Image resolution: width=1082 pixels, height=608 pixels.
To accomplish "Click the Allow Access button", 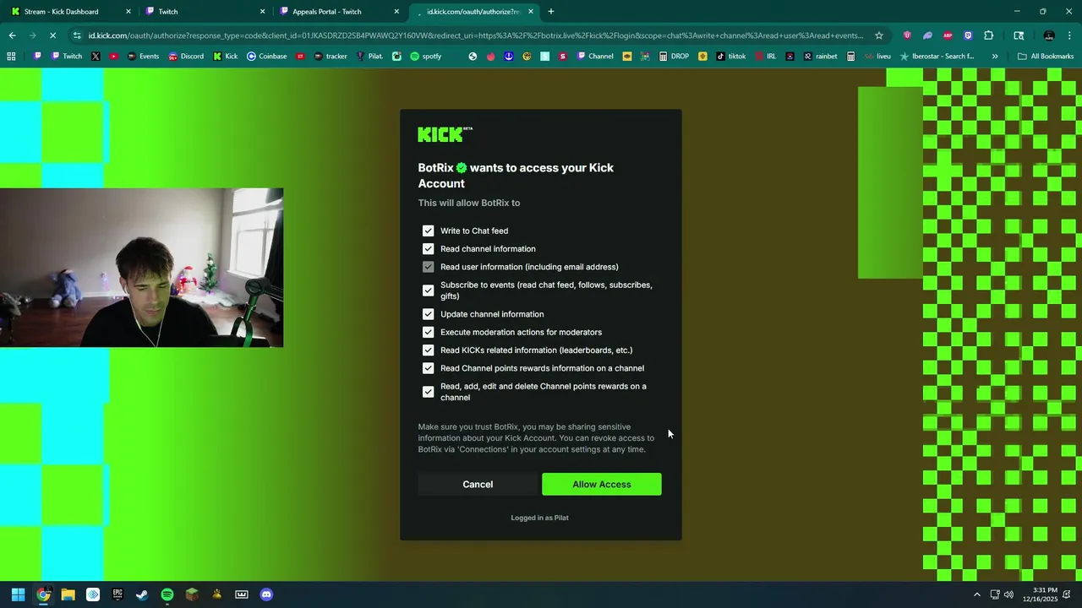I will click(x=602, y=484).
